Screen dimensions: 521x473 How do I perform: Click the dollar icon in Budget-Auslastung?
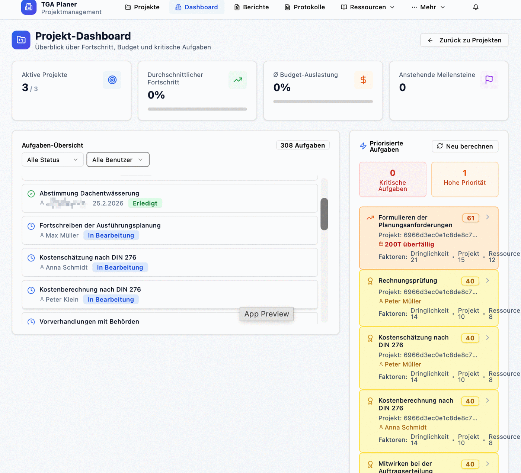pyautogui.click(x=364, y=80)
